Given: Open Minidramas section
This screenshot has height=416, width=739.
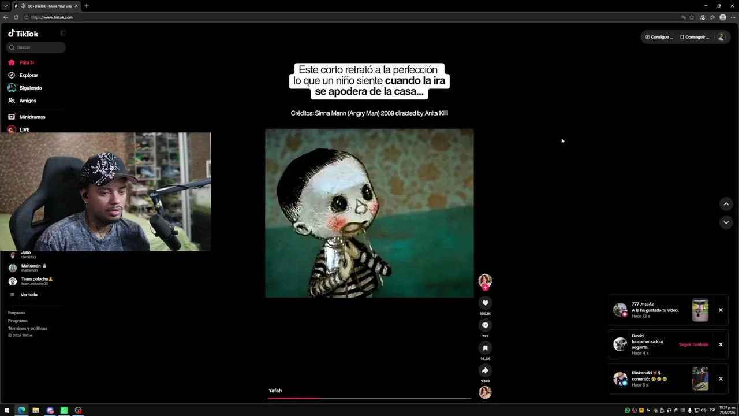Looking at the screenshot, I should (x=32, y=117).
